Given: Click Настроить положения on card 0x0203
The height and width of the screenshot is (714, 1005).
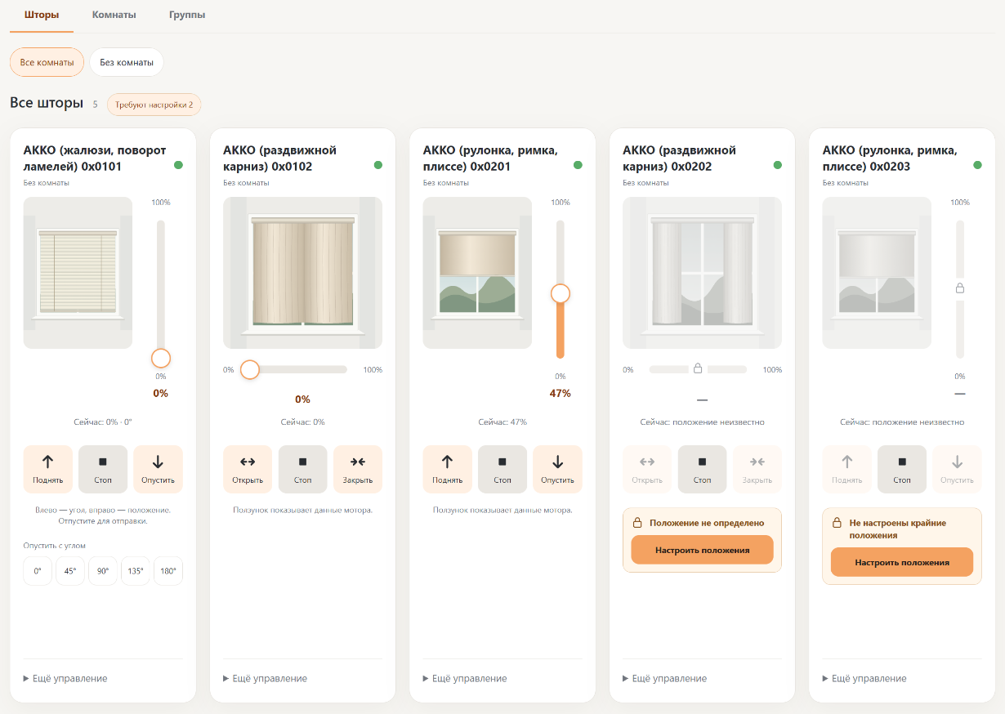Looking at the screenshot, I should [x=902, y=562].
